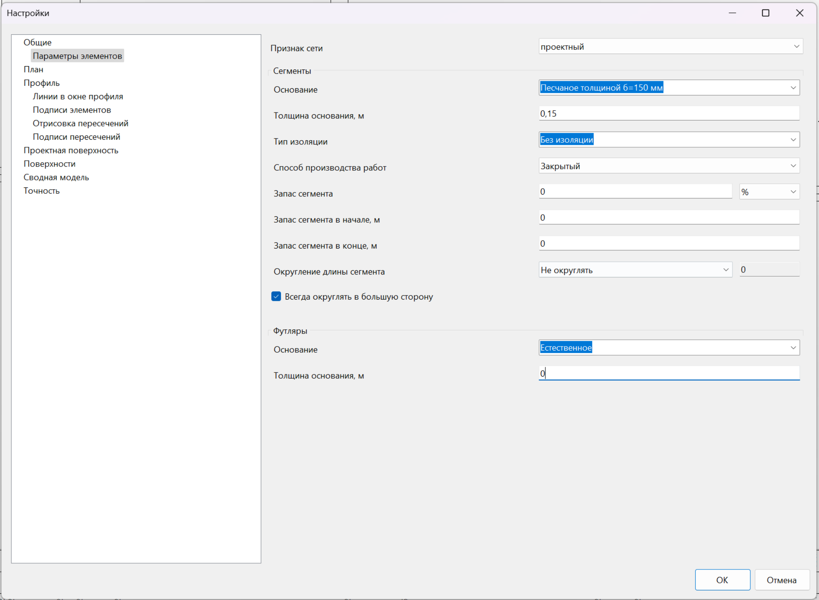This screenshot has height=600, width=819.
Task: Open the percent unit dropdown for 'Запас сегмента'
Action: [769, 192]
